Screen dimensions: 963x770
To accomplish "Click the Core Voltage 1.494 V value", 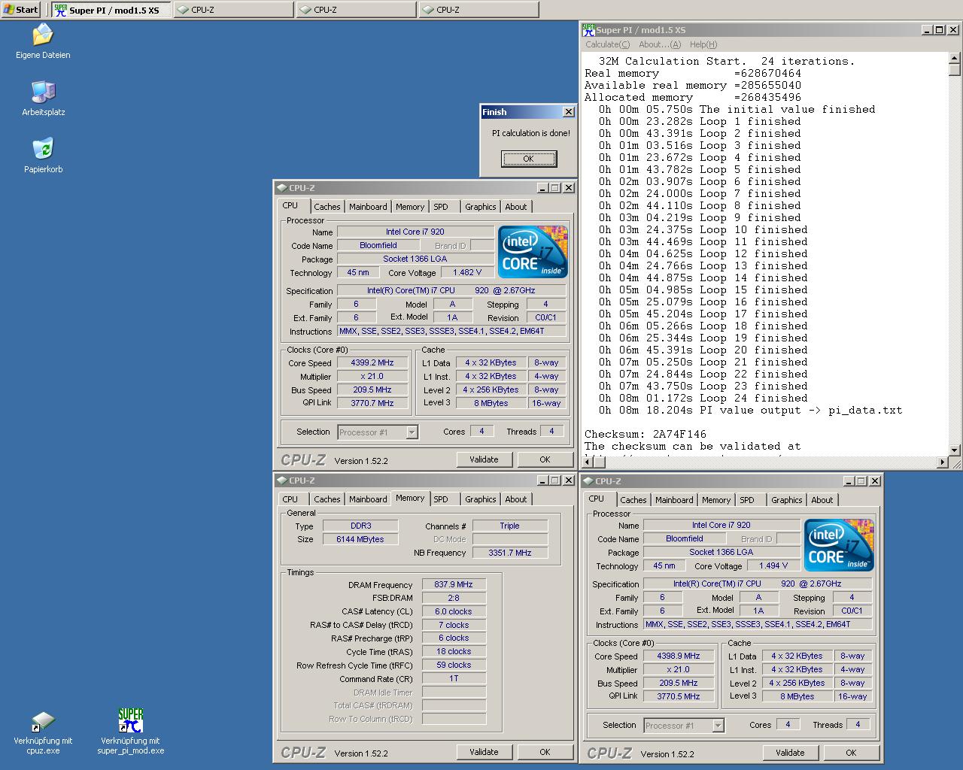I will pos(773,565).
